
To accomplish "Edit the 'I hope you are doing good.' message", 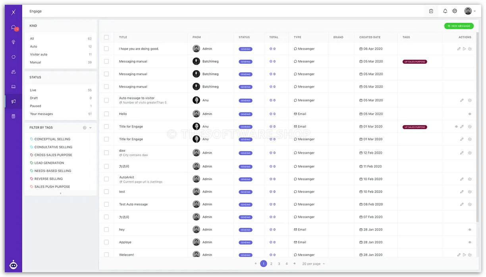I will tap(459, 49).
